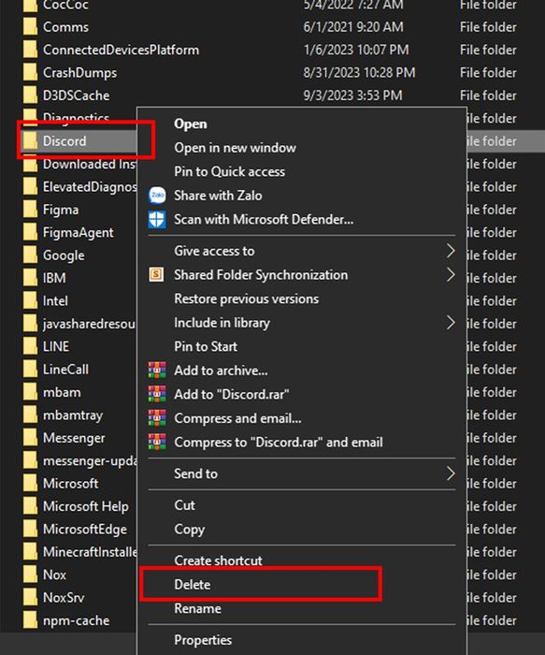Click the FigmaAgent folder icon
This screenshot has height=655, width=545.
coord(30,232)
